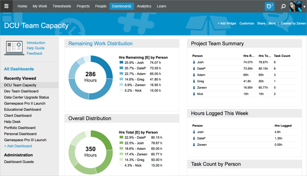Open the Feedback link

click(35, 53)
